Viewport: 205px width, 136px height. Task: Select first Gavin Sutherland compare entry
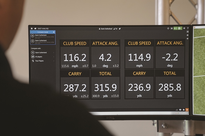pos(43,36)
